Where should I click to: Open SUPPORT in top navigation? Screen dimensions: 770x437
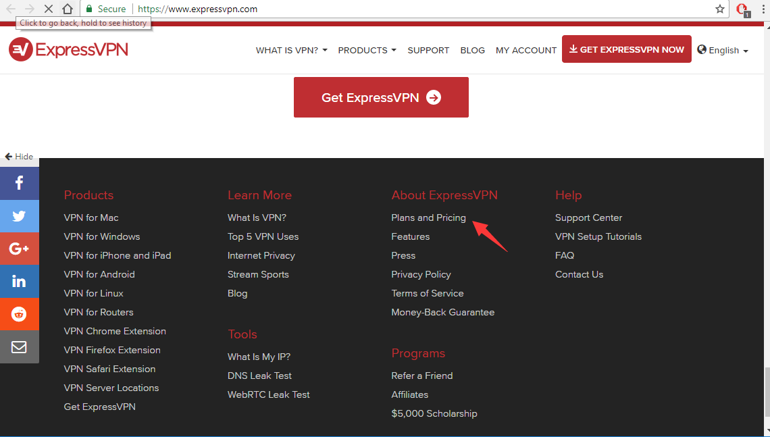[x=428, y=50]
